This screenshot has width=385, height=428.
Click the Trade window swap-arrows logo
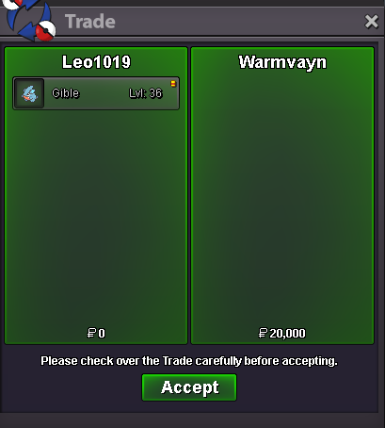click(x=30, y=20)
